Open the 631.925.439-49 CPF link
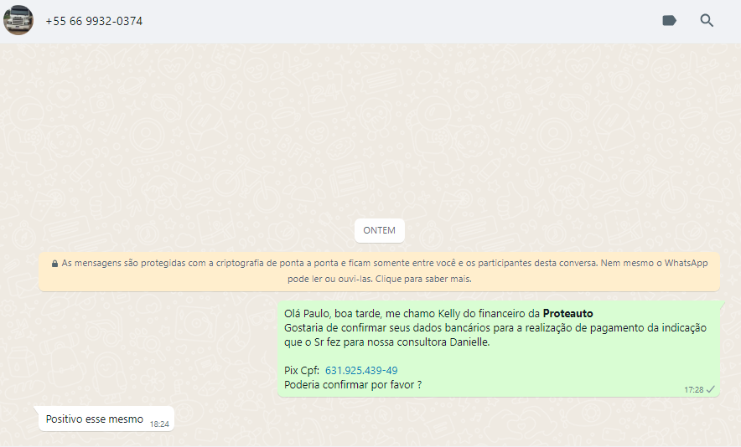Viewport: 741px width, 447px height. coord(361,370)
